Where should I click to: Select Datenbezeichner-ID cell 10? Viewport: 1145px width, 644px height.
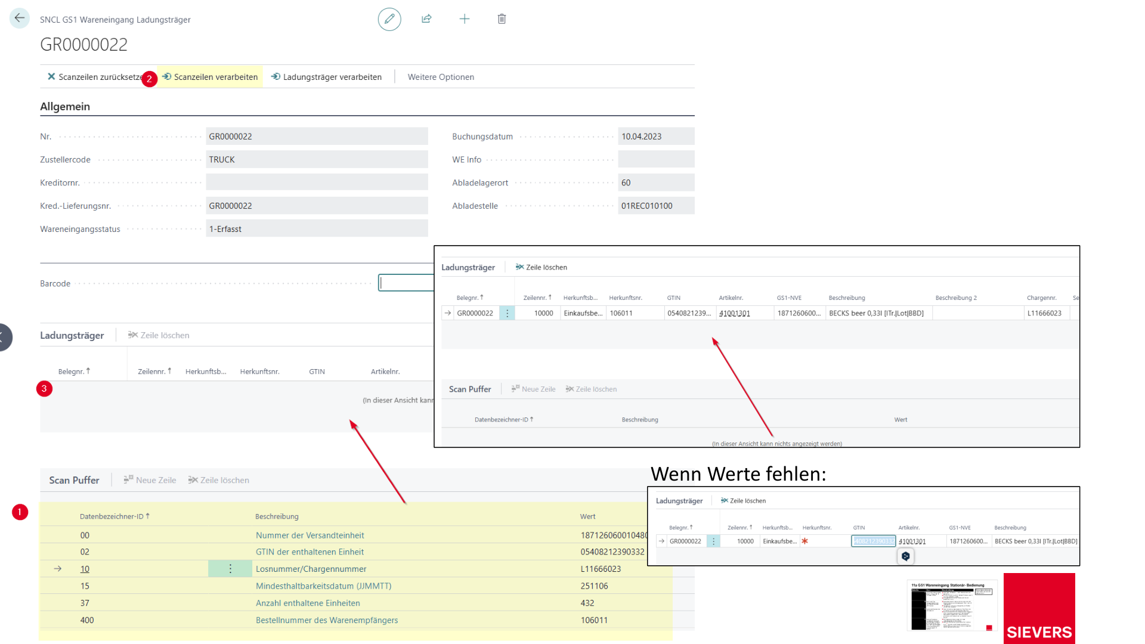pyautogui.click(x=85, y=569)
